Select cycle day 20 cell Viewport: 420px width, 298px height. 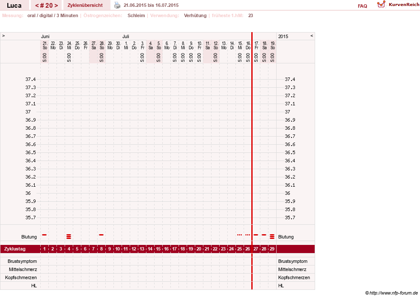pos(199,249)
